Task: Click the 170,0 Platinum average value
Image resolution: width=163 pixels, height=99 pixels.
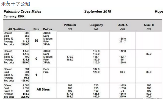Action: (70, 57)
